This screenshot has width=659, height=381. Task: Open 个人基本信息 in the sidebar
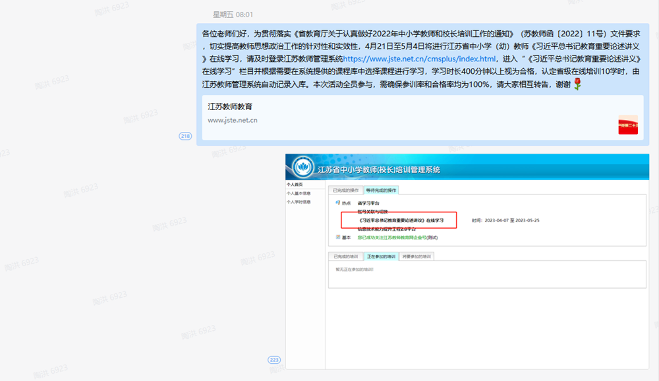(x=299, y=194)
